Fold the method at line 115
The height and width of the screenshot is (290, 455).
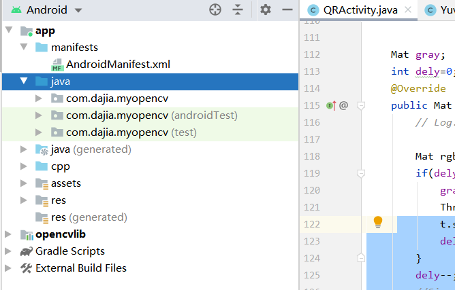click(x=361, y=106)
